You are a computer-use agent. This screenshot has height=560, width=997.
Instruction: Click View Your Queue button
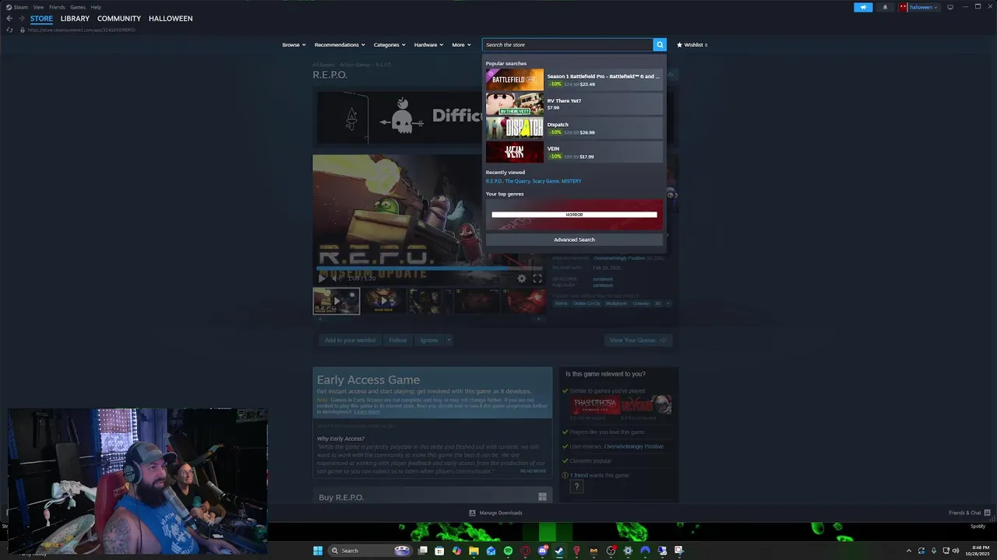pyautogui.click(x=638, y=340)
